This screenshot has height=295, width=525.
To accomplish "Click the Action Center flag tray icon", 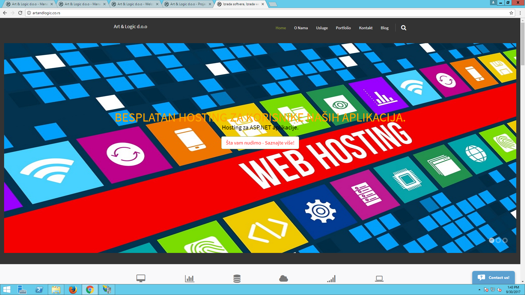I will (x=486, y=290).
